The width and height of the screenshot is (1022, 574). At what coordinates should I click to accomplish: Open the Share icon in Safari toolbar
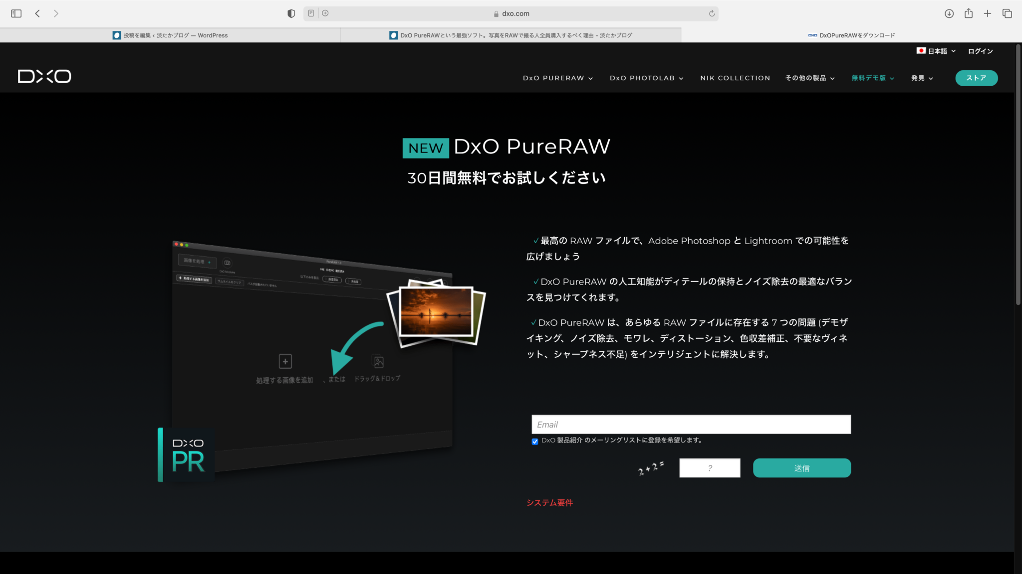(969, 13)
